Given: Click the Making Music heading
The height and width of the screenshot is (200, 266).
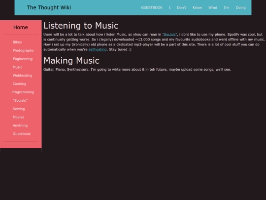Looking at the screenshot, I should (x=71, y=61).
